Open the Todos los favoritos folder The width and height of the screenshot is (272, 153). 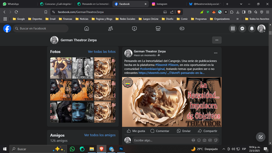[x=257, y=19]
